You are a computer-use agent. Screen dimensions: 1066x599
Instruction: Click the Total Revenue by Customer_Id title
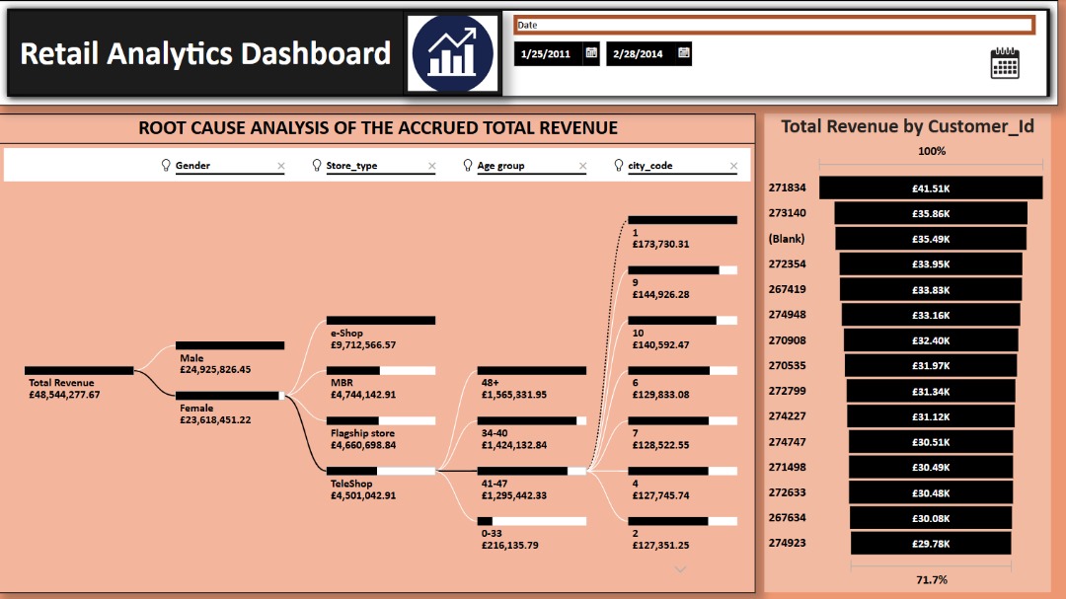click(x=908, y=126)
